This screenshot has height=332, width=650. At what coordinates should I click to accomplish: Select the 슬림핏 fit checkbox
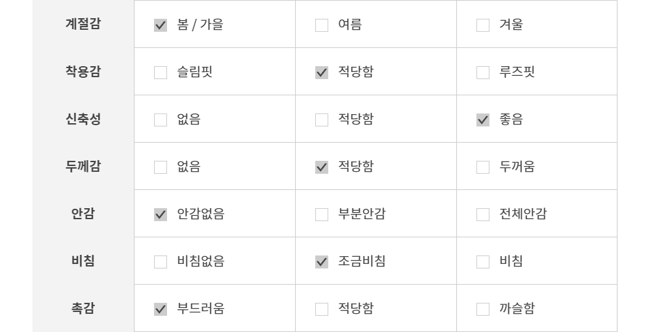pos(161,73)
